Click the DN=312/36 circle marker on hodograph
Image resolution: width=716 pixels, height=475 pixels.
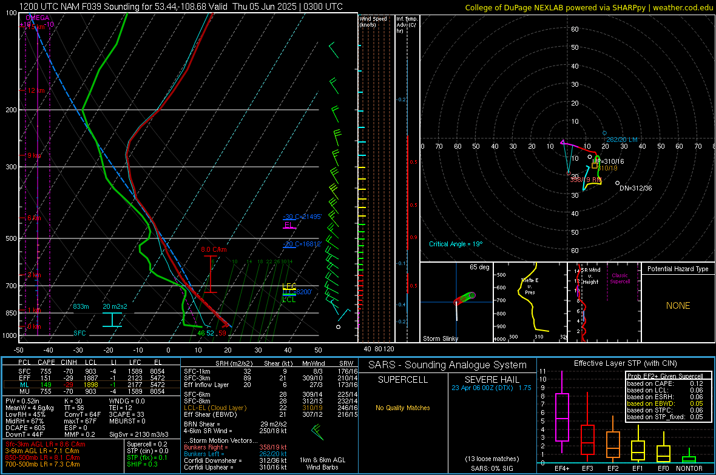(617, 183)
